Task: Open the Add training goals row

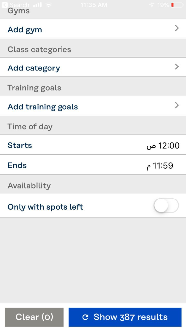Action: click(x=93, y=106)
